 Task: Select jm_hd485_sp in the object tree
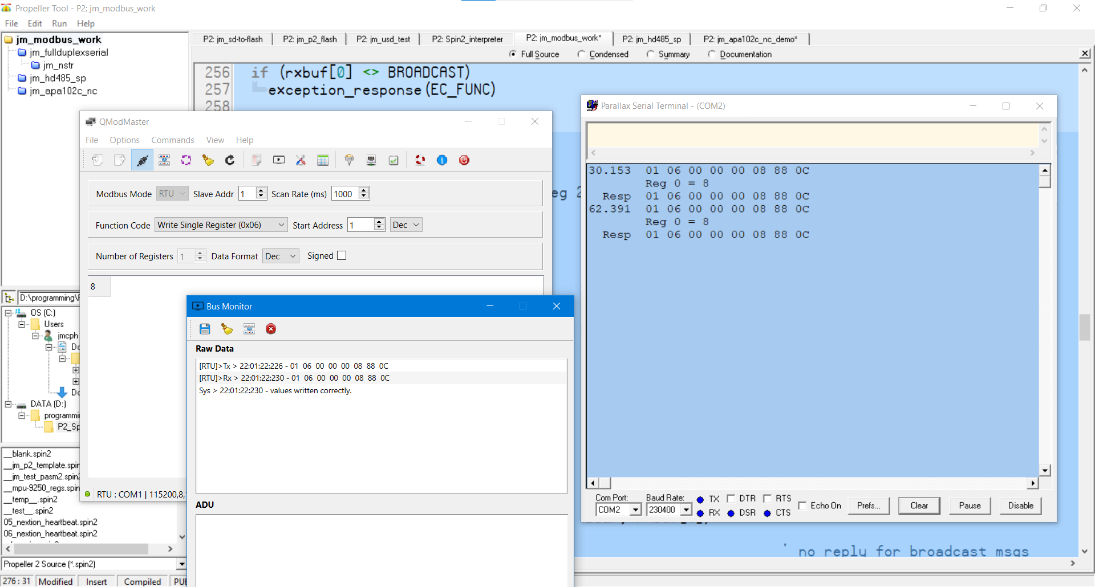pos(58,78)
